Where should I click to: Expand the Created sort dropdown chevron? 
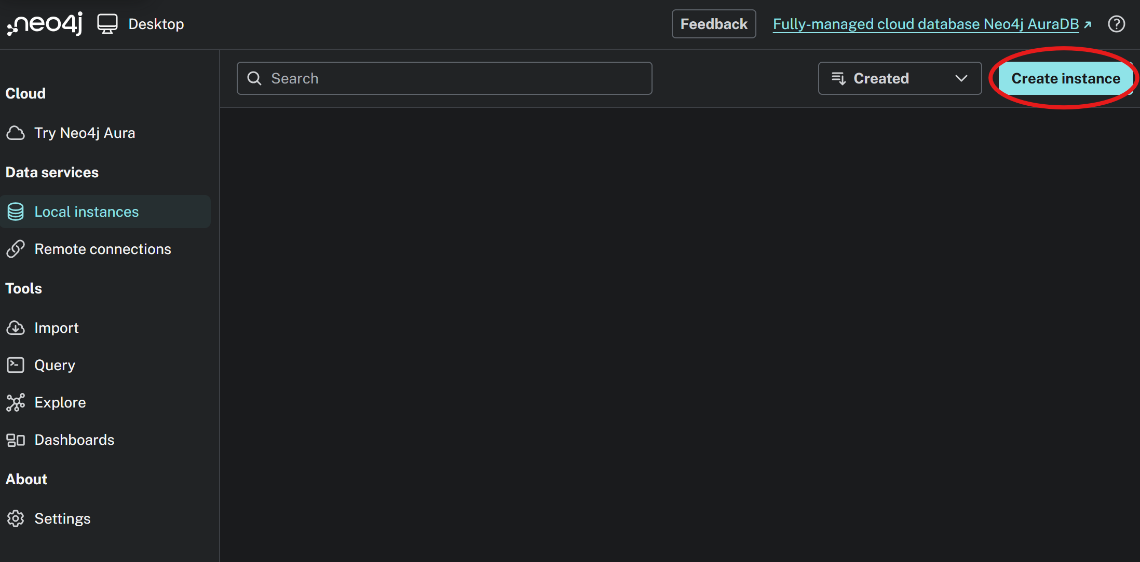click(x=961, y=78)
